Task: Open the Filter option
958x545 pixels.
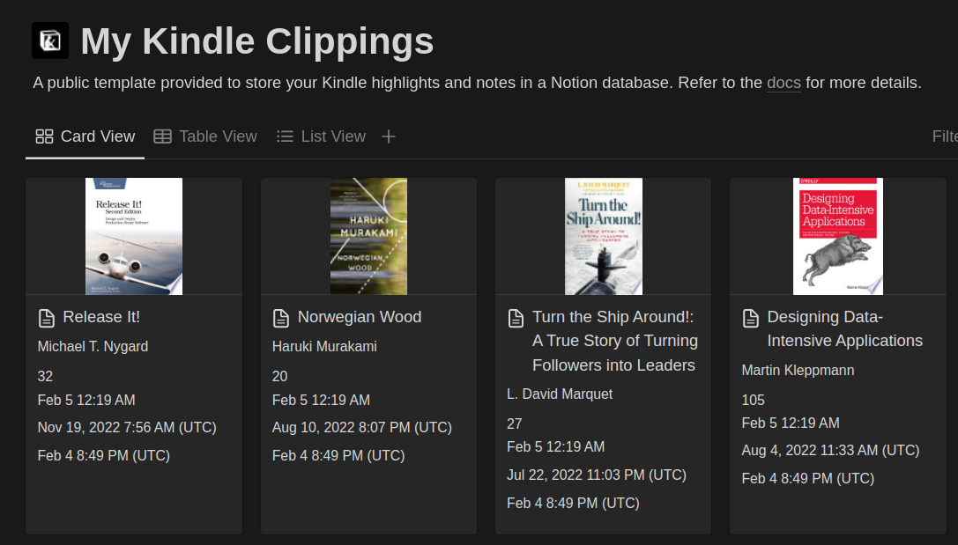Action: [x=945, y=136]
